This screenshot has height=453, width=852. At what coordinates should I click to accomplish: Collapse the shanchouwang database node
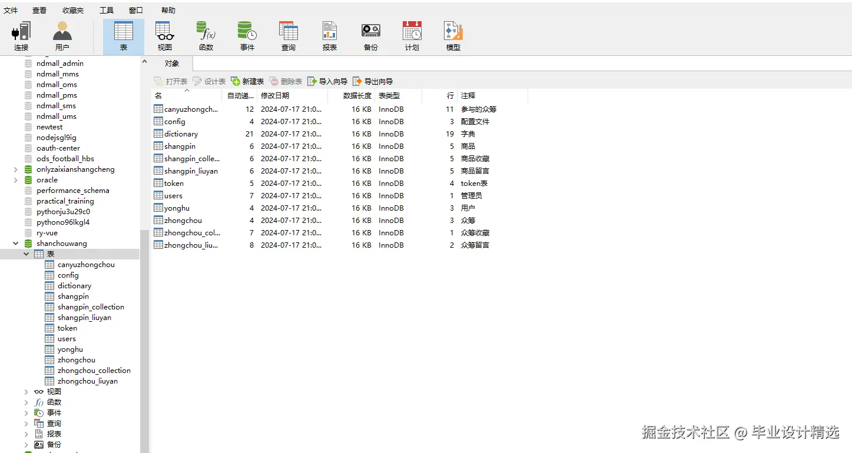click(16, 244)
